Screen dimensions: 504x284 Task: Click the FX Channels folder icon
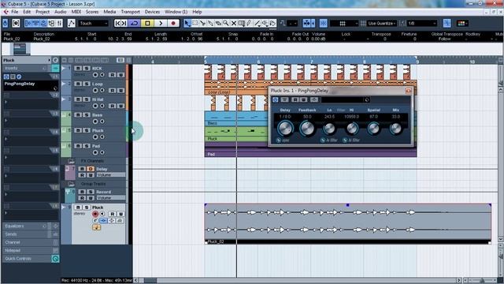(71, 161)
